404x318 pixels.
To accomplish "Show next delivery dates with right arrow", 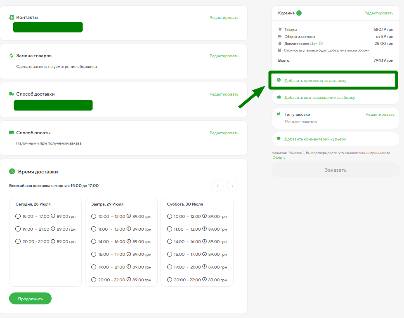I will (x=232, y=186).
